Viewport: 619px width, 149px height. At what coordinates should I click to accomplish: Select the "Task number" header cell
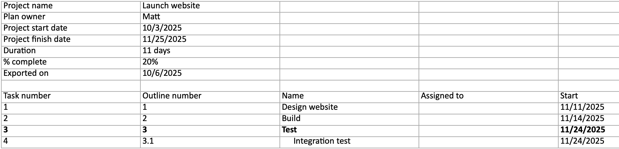click(27, 96)
